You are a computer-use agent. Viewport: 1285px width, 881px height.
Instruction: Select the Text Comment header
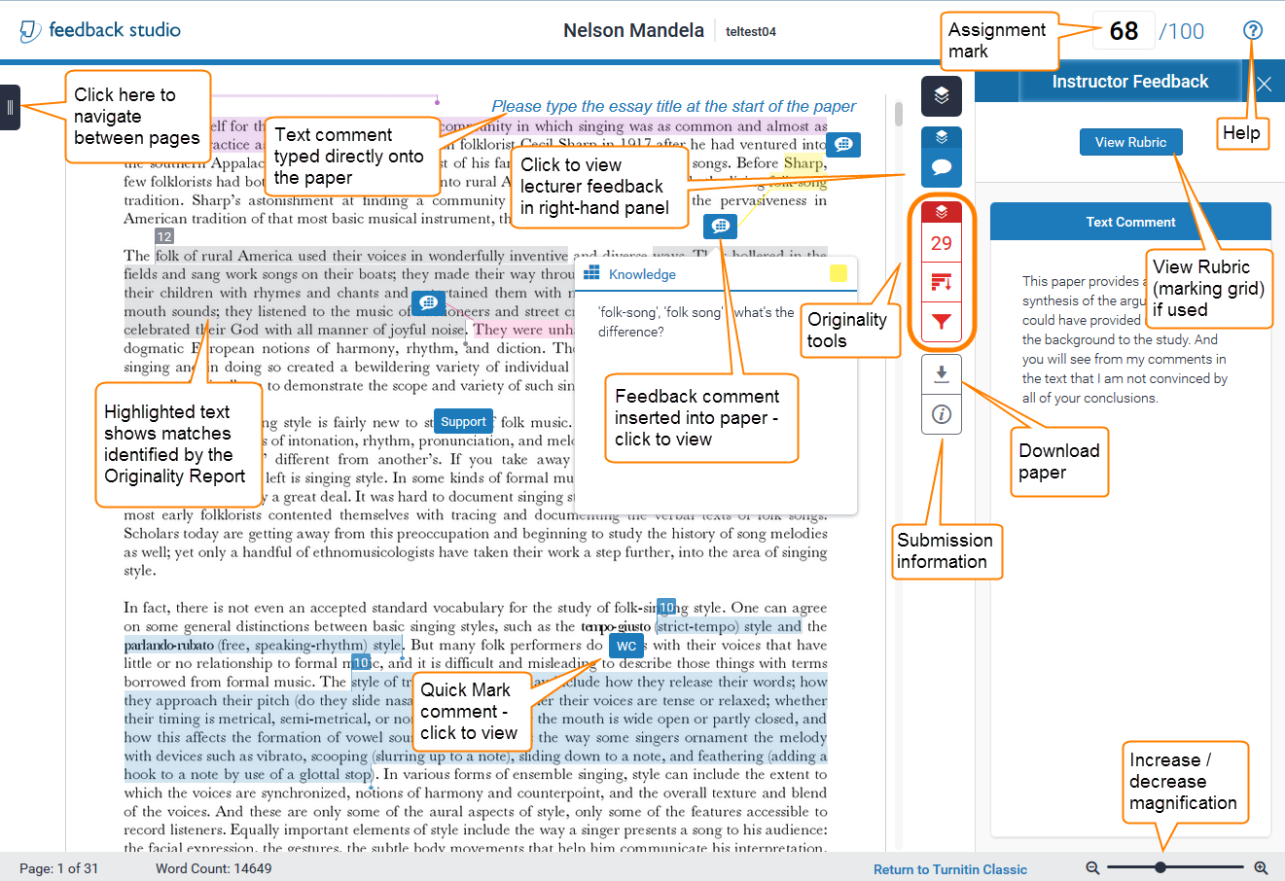[1130, 222]
